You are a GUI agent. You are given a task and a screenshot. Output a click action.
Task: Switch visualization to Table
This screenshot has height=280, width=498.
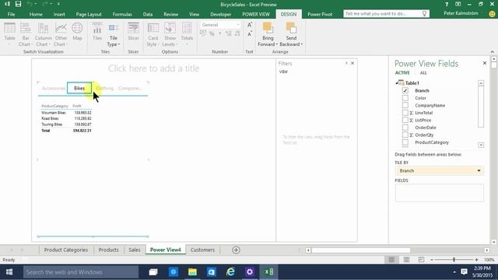(9, 34)
